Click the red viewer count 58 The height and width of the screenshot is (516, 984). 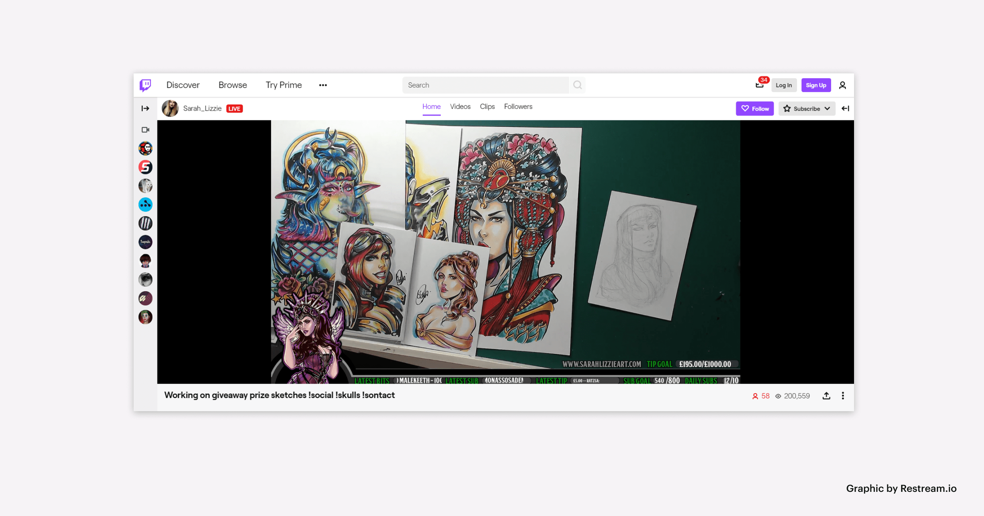[x=761, y=396]
